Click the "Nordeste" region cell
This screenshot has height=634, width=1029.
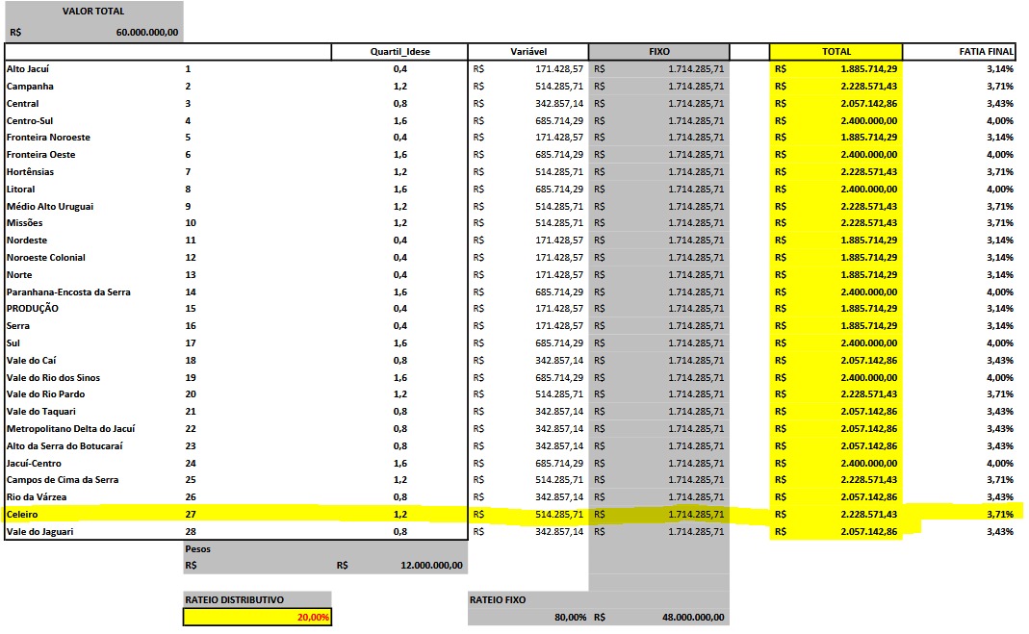click(27, 241)
